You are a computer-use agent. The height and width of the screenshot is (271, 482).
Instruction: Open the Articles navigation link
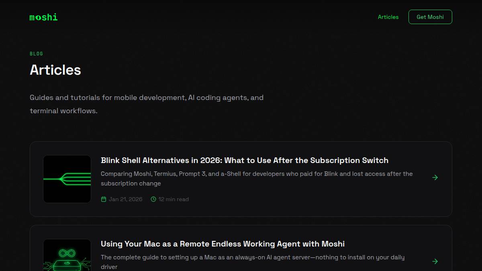click(x=388, y=17)
